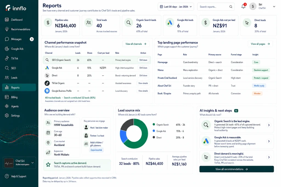Click the Experimental tag under Adult children
This screenshot has height=187, width=281.
[x=96, y=150]
